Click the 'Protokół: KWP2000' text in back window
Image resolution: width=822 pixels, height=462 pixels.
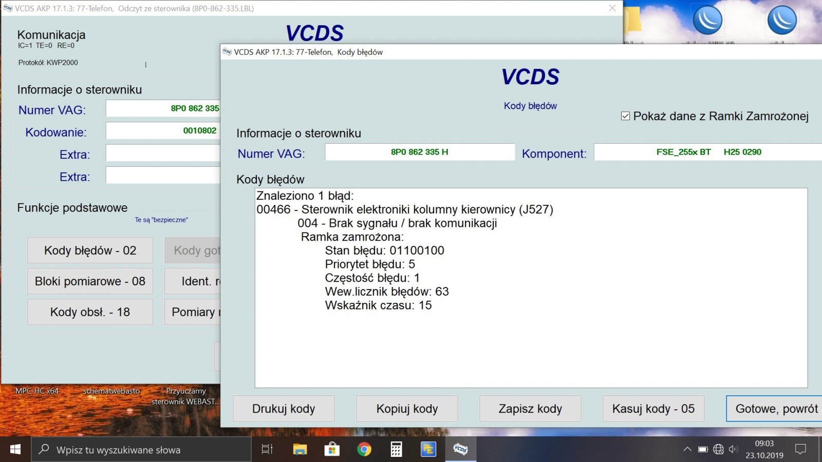click(x=48, y=63)
